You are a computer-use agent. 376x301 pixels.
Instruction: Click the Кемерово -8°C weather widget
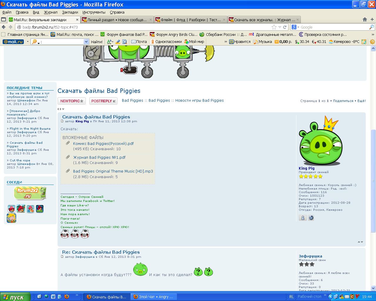click(344, 42)
